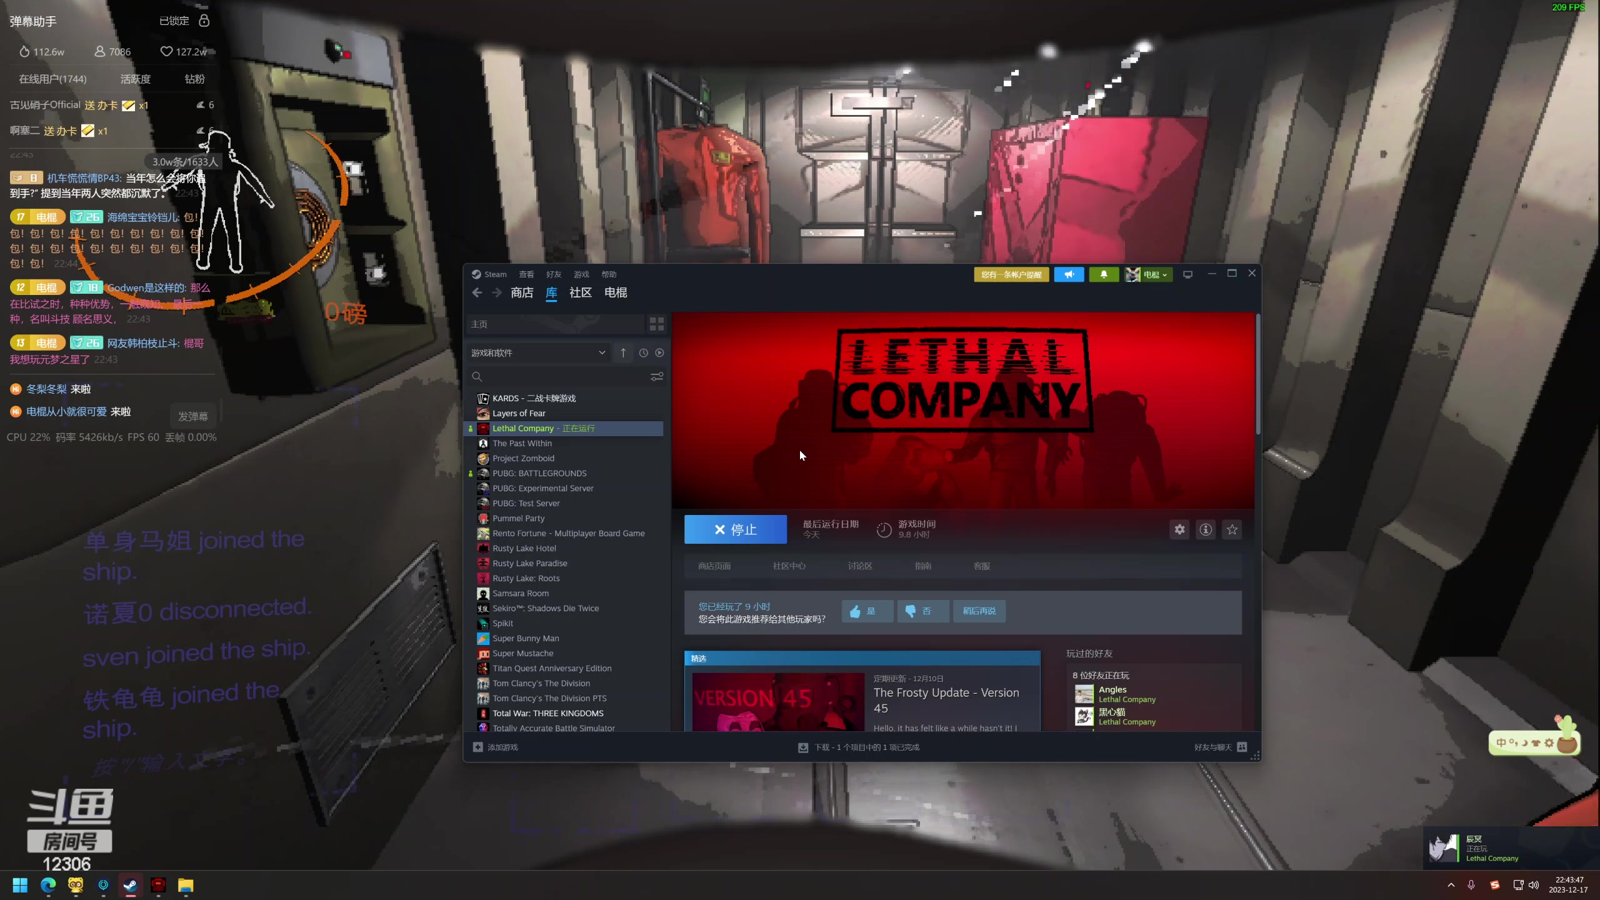
Task: Click the Steam library vertical scrollbar
Action: (1257, 375)
